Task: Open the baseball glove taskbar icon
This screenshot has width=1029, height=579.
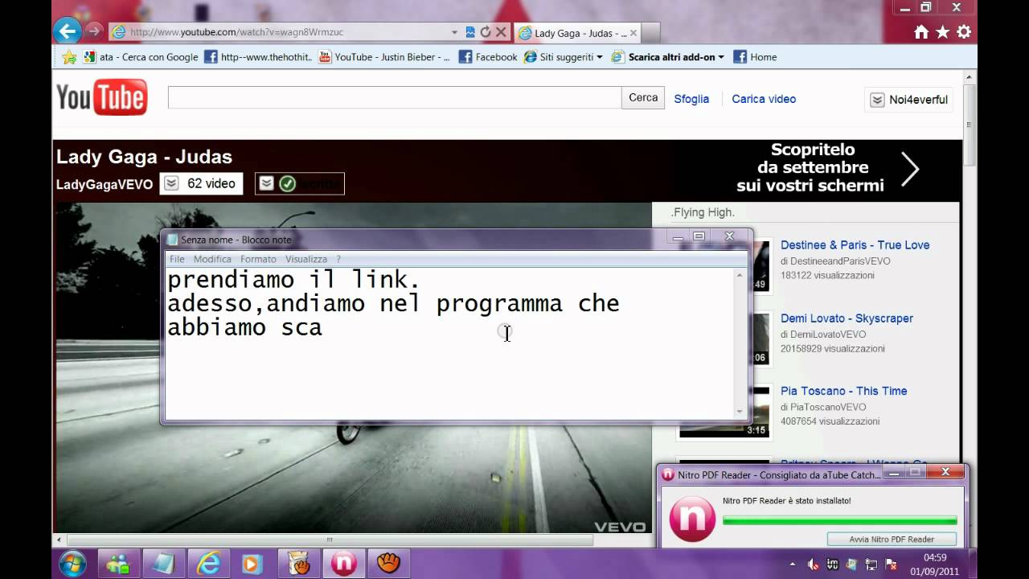Action: tap(389, 565)
